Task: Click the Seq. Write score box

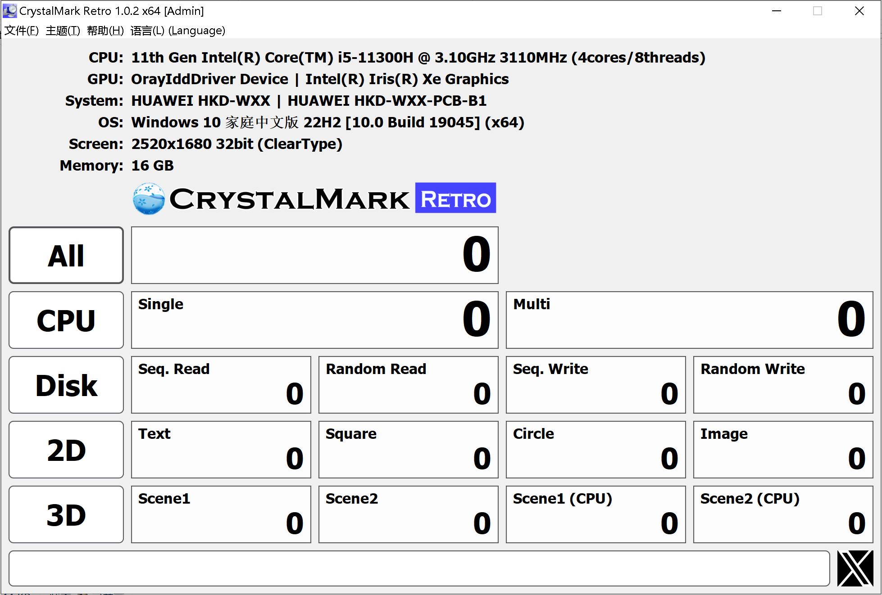Action: (596, 385)
